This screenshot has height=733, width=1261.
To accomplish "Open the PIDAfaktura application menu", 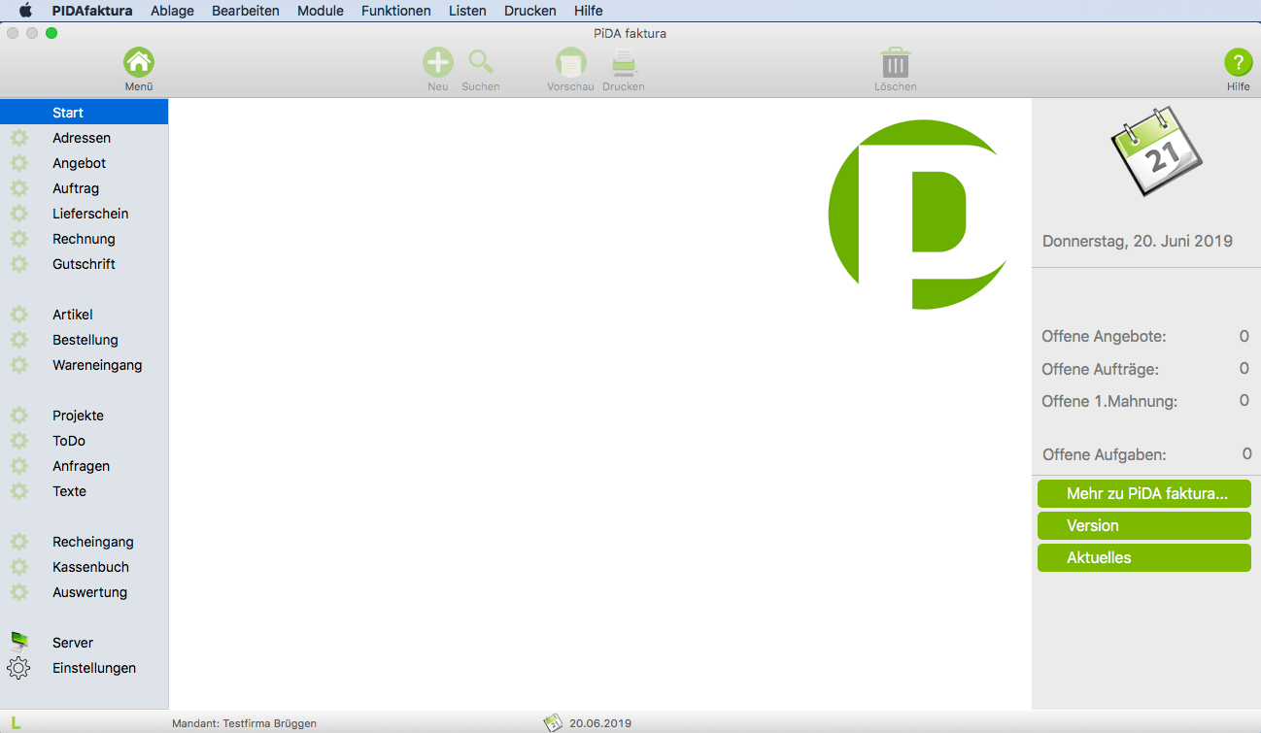I will click(x=92, y=11).
